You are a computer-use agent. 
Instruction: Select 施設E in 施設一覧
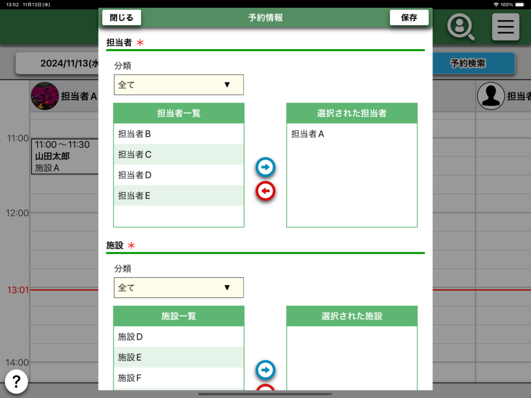click(178, 358)
